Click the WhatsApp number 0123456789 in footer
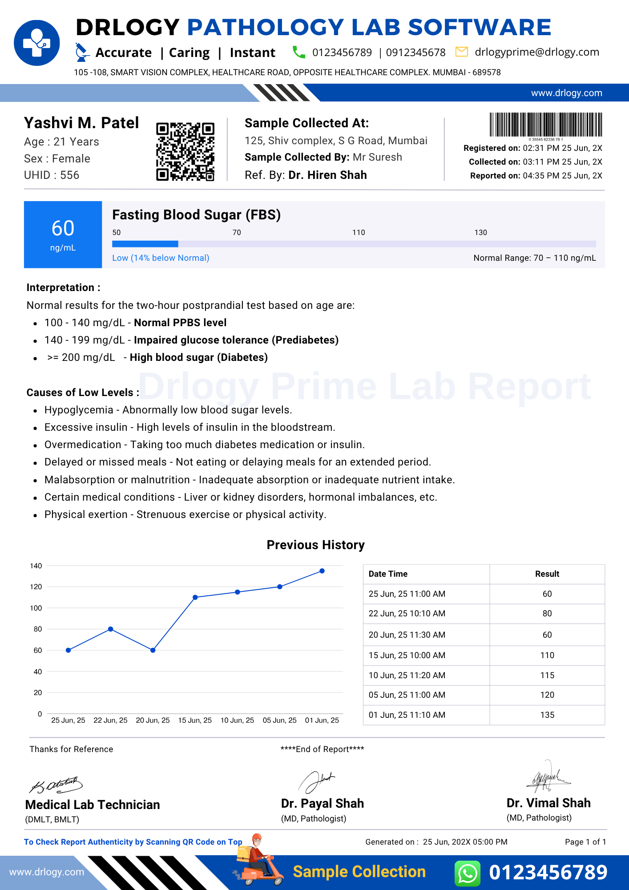The image size is (629, 890). click(548, 872)
